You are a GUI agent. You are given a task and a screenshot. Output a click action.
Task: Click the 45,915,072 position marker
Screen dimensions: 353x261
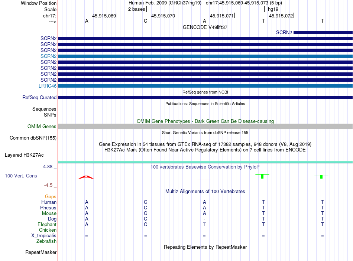(281, 16)
